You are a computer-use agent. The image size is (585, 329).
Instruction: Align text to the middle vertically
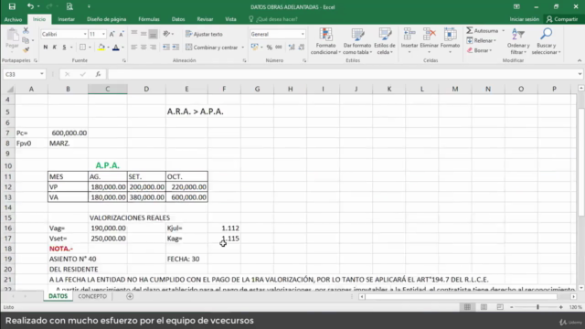click(144, 34)
